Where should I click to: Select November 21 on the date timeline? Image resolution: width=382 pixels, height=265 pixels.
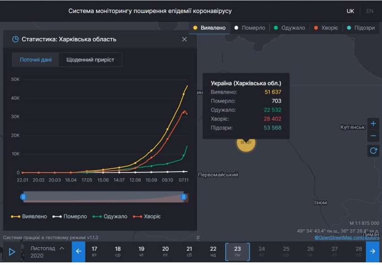click(189, 252)
